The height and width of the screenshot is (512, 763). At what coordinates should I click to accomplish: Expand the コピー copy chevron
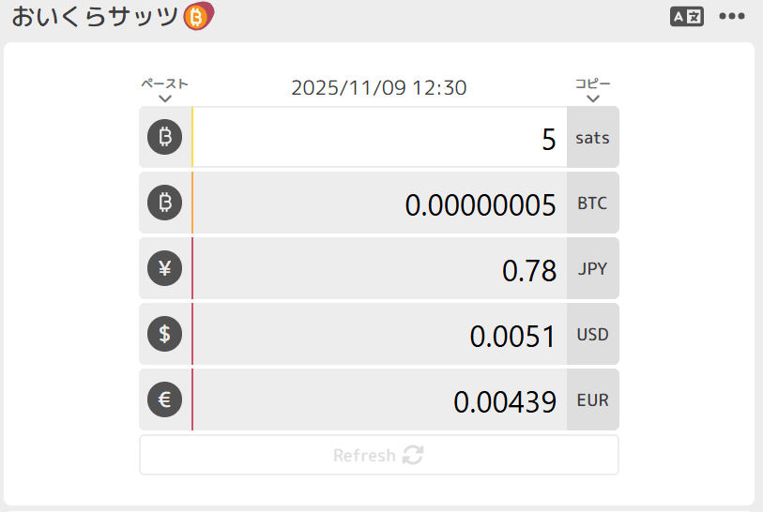(x=592, y=98)
